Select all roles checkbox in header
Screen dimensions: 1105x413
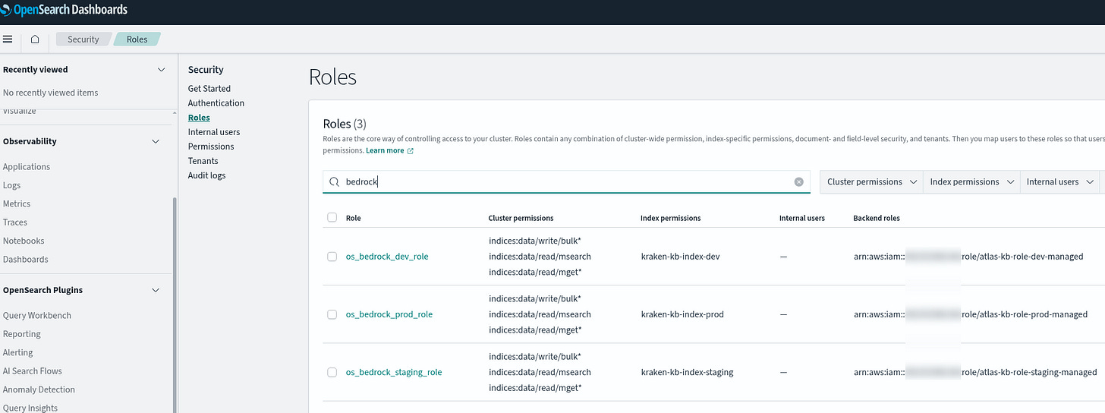tap(332, 218)
